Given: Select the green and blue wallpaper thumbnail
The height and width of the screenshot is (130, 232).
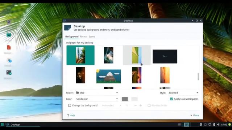Looking at the screenshot, I should click(137, 55).
